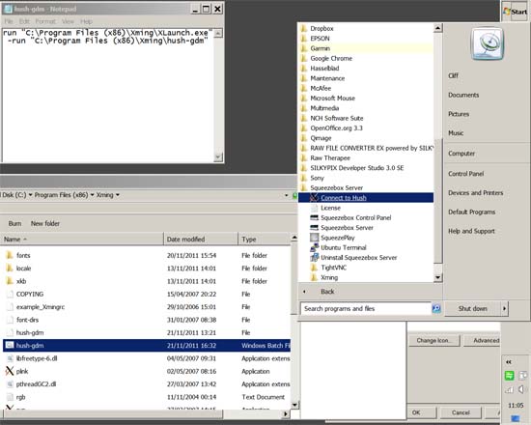This screenshot has height=425, width=531.
Task: Open Notepad View menu
Action: (68, 21)
